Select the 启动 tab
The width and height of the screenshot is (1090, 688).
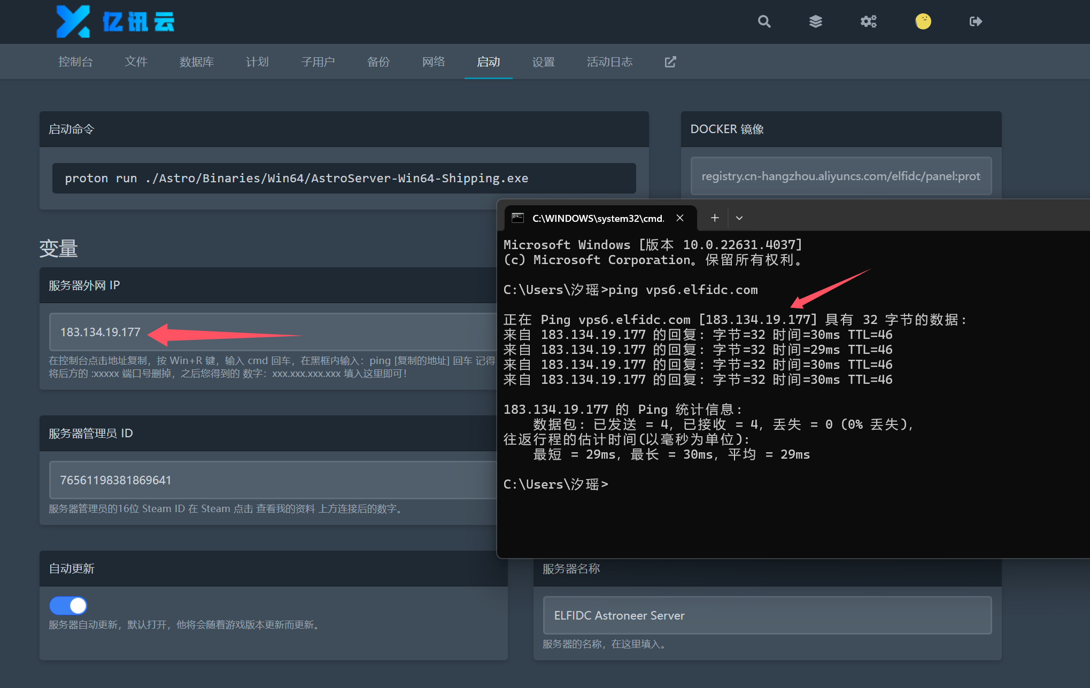(489, 62)
